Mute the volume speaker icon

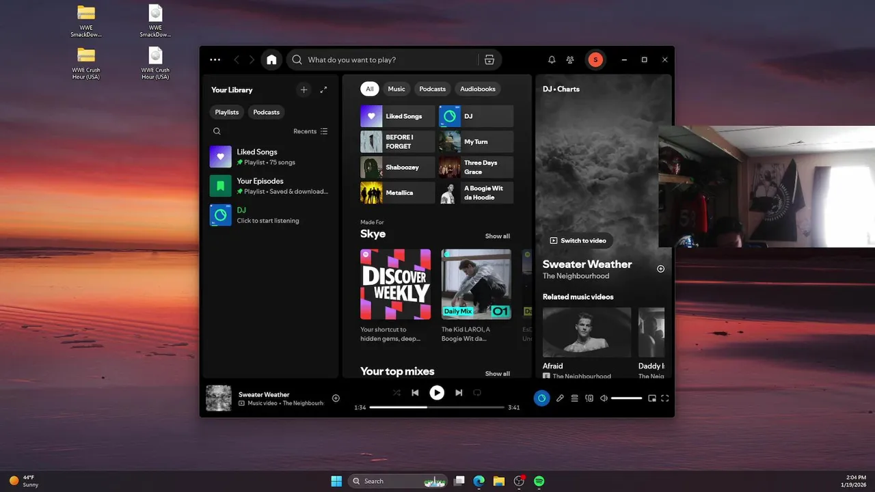pyautogui.click(x=604, y=398)
